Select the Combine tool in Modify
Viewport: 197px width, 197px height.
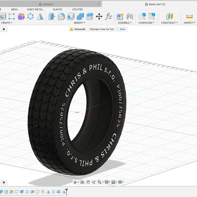80,17
